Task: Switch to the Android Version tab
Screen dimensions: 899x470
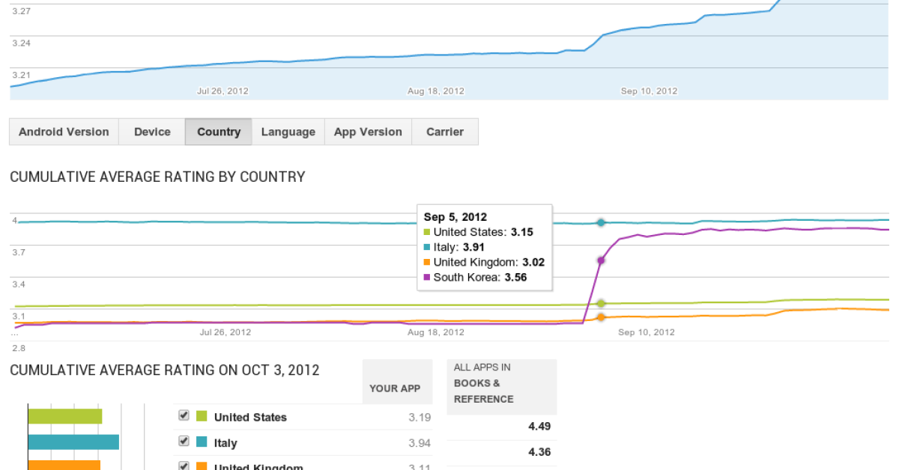Action: [64, 132]
